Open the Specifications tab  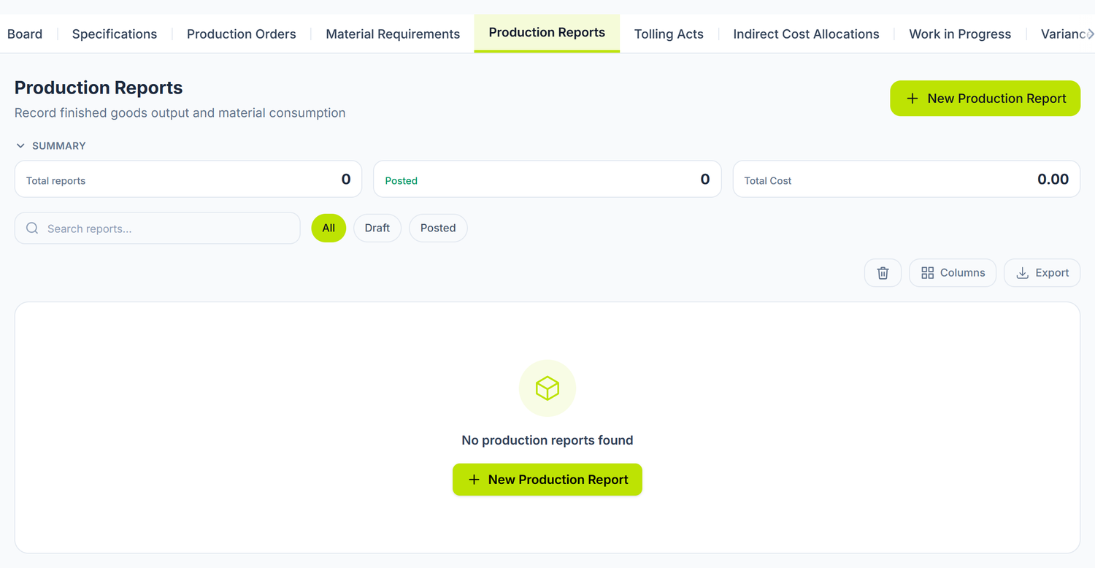[x=115, y=34]
